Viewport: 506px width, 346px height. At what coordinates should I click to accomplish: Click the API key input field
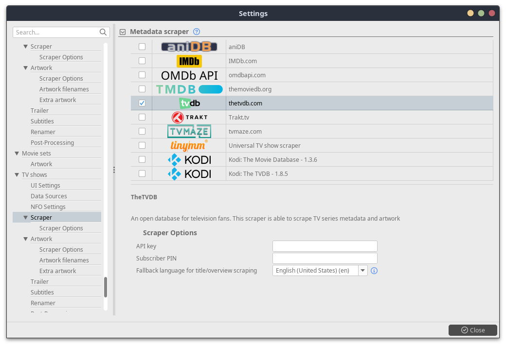coord(325,246)
